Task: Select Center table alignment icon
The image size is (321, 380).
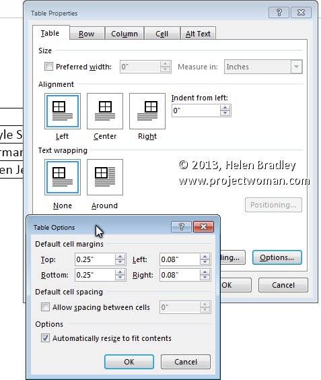Action: 105,111
